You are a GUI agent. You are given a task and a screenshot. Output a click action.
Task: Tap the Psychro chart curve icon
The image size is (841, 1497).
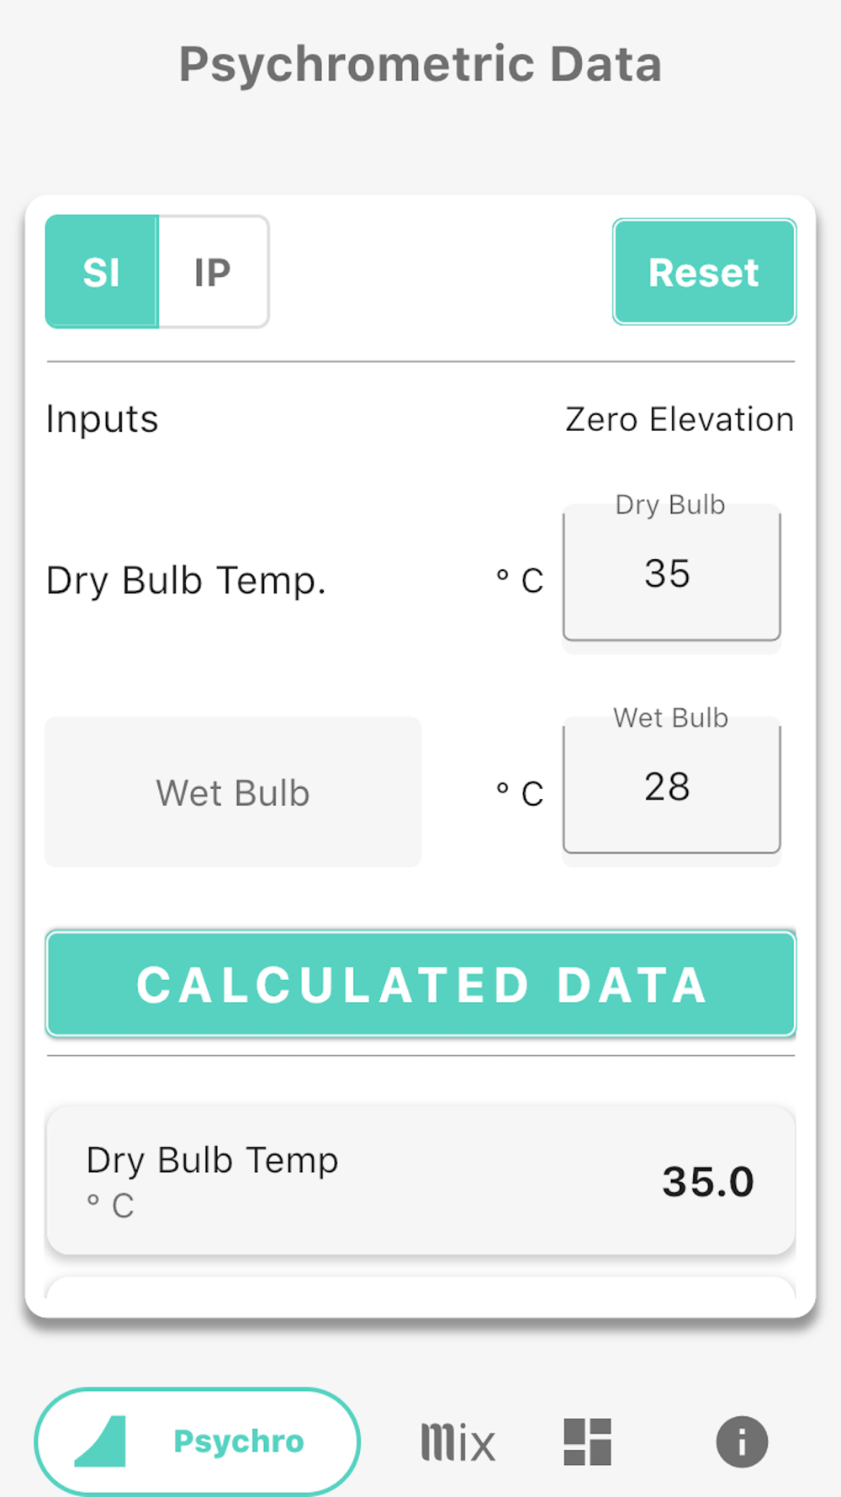point(102,1441)
